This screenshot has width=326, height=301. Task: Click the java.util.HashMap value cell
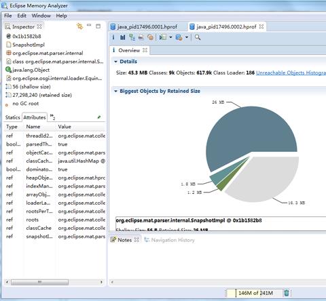[x=81, y=161]
